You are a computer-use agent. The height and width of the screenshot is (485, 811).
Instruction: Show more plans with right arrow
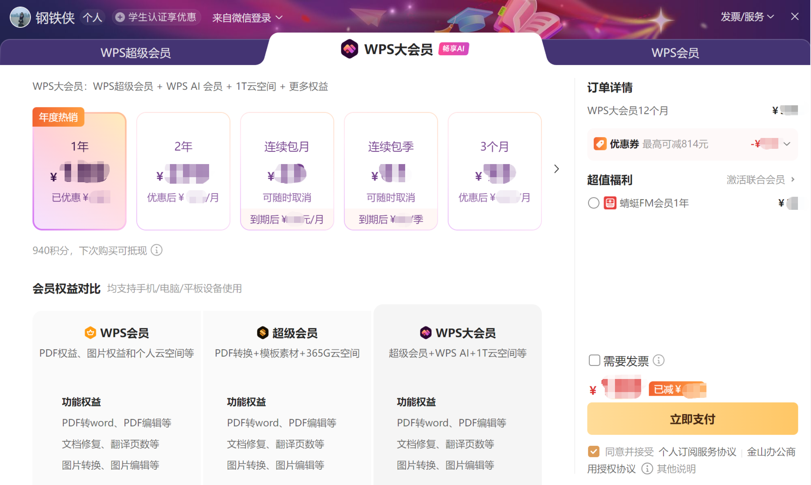point(557,169)
